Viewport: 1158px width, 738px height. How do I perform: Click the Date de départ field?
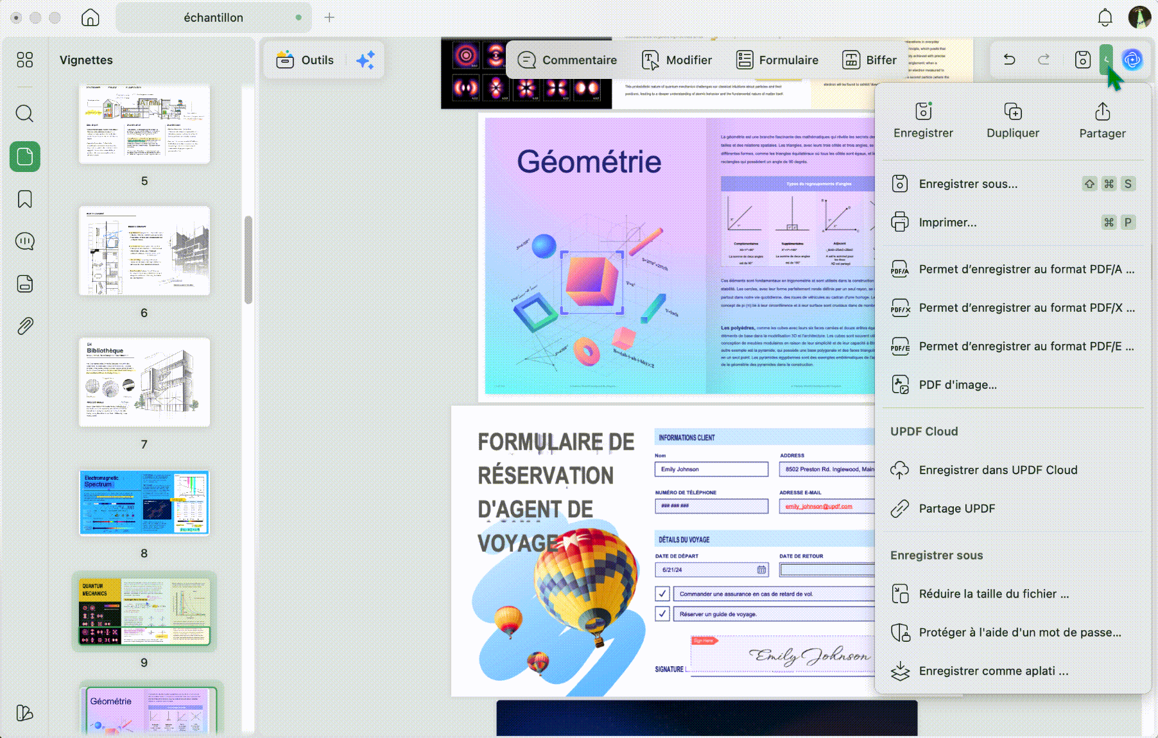711,570
